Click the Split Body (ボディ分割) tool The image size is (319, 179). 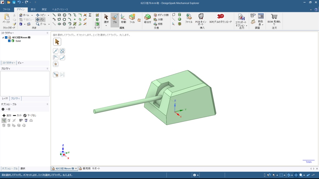[x=161, y=15]
